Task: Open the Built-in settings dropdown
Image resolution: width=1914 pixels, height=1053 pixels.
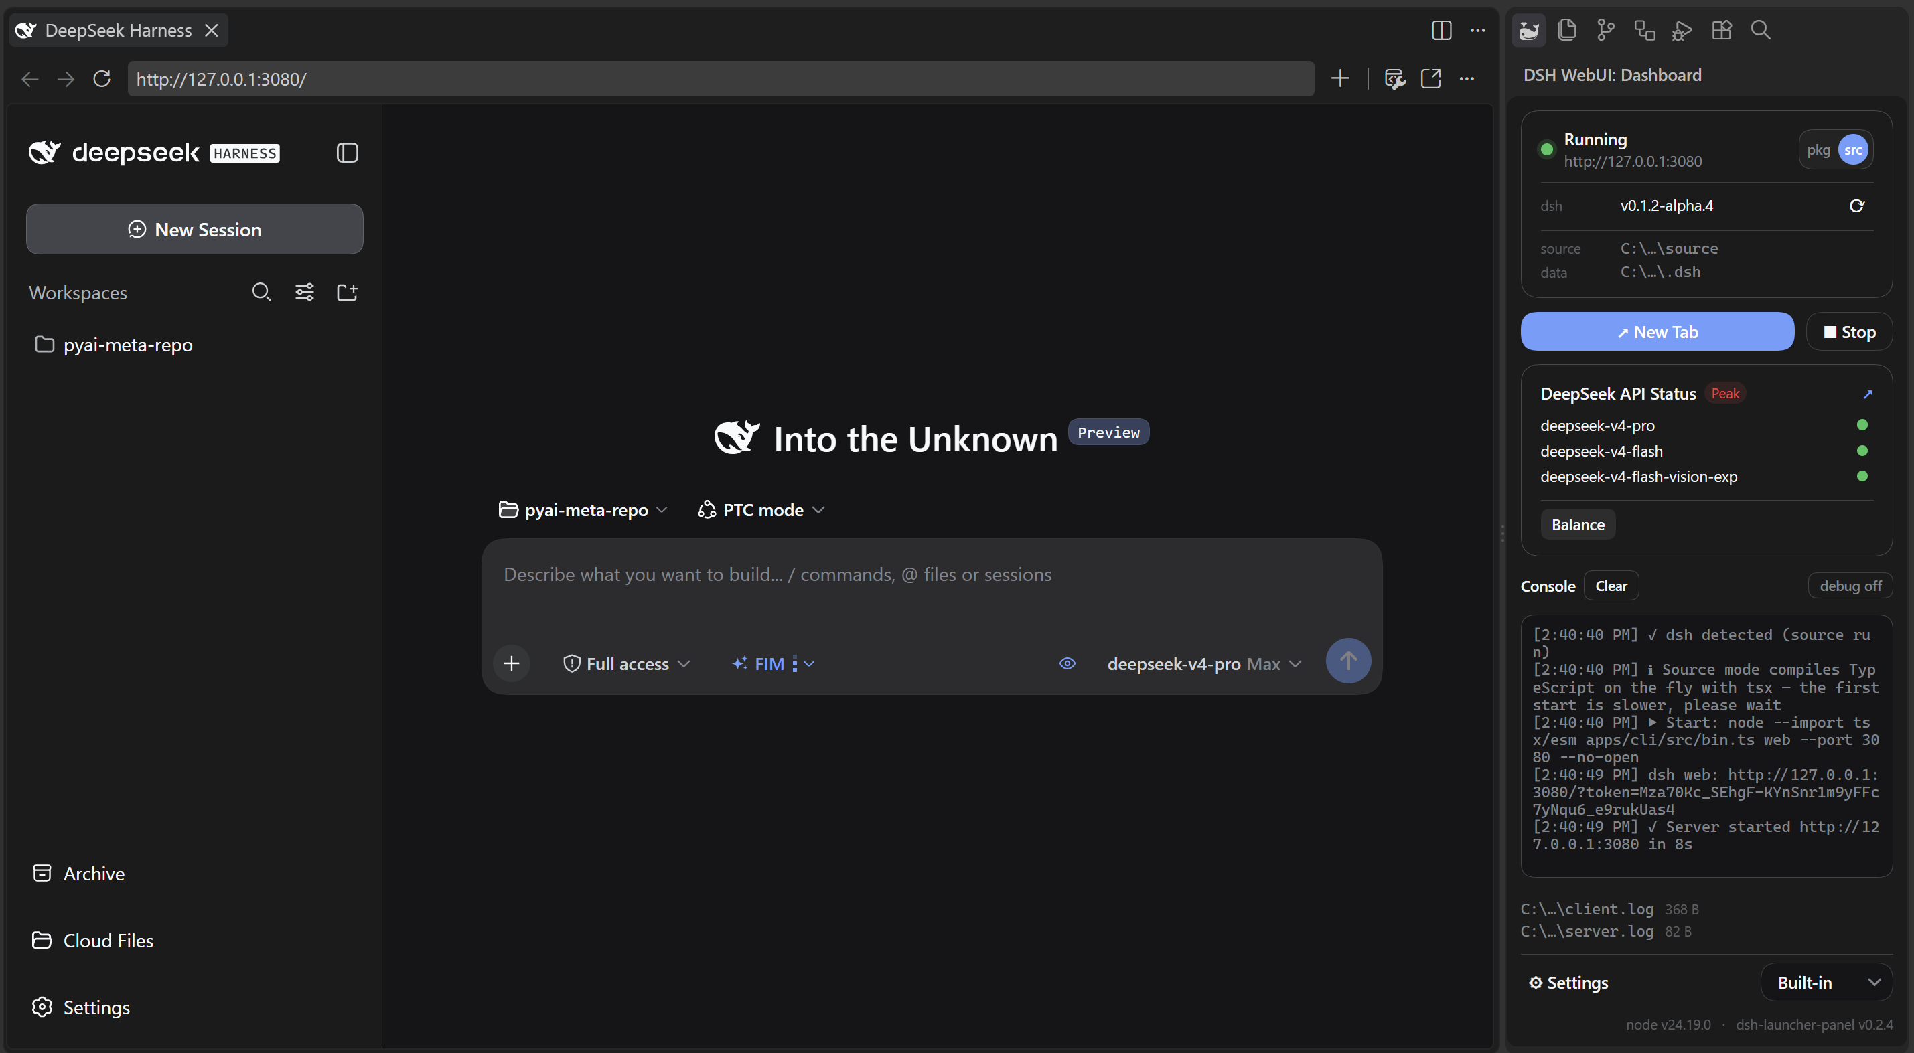Action: click(x=1826, y=983)
